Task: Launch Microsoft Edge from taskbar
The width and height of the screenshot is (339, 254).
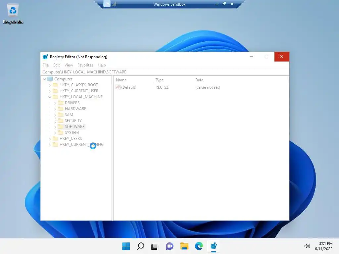Action: pyautogui.click(x=199, y=246)
